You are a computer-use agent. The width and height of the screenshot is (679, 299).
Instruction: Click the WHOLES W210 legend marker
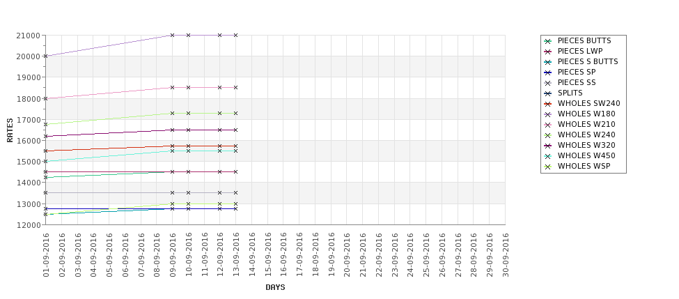(x=548, y=125)
